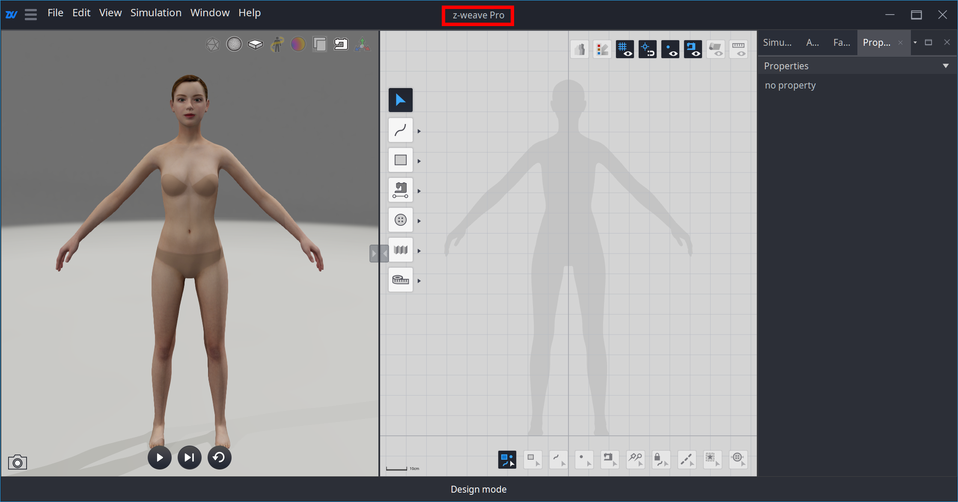Close the Prop... tab

click(901, 42)
